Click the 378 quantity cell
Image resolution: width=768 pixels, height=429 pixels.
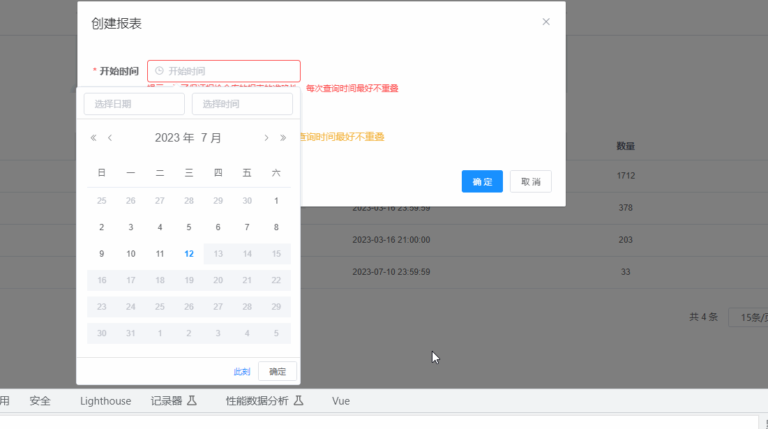(626, 208)
